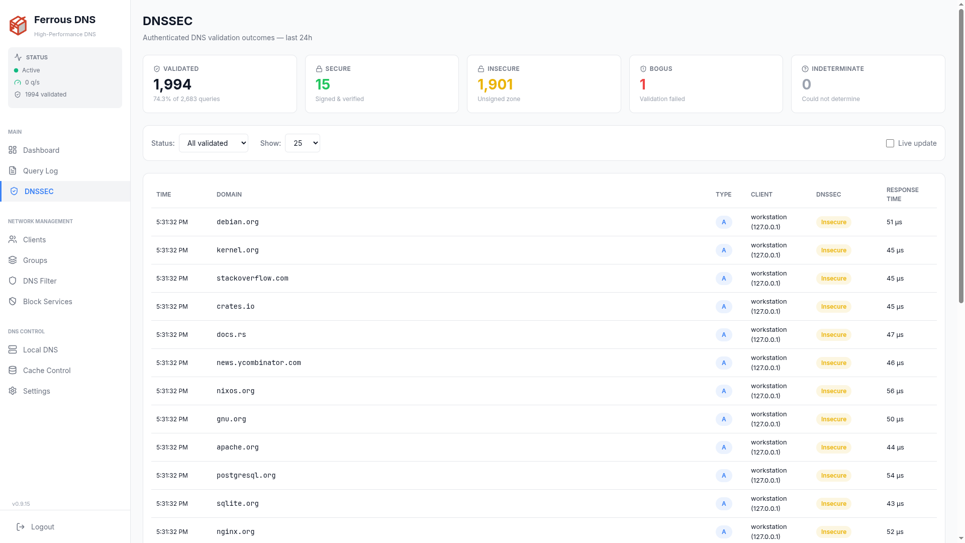965x543 pixels.
Task: Click the Cache Control database icon
Action: coord(13,371)
